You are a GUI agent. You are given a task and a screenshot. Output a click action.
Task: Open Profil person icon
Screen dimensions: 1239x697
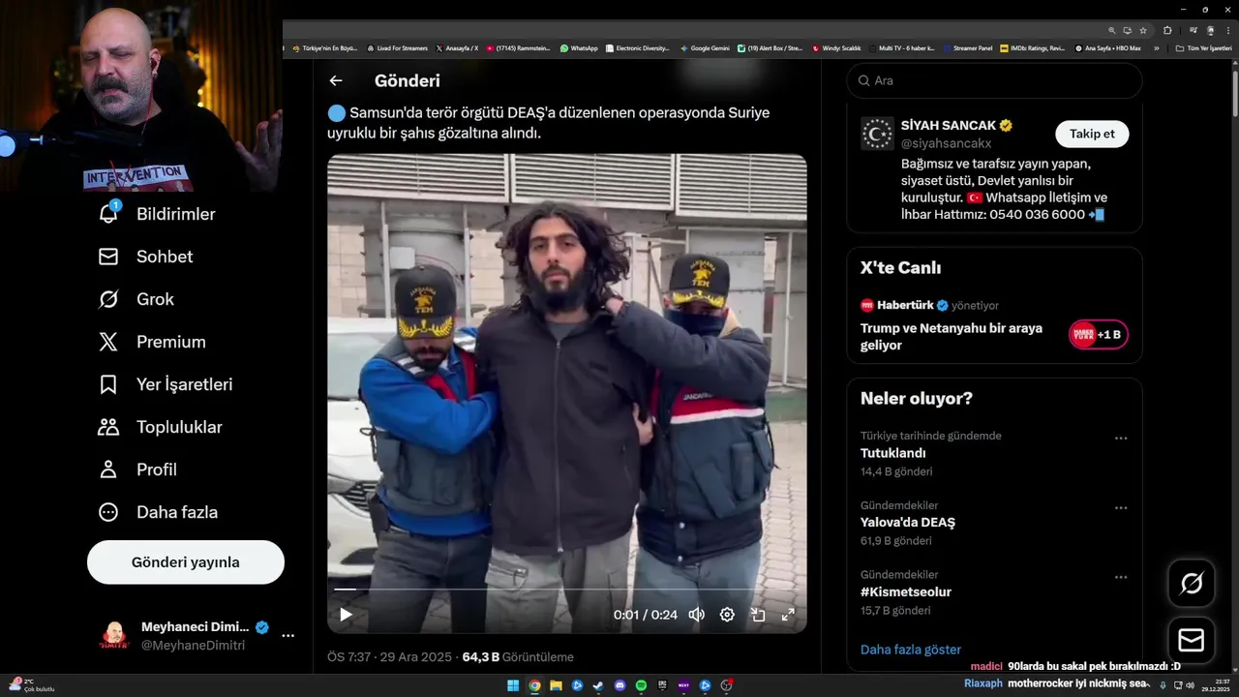[x=108, y=470]
